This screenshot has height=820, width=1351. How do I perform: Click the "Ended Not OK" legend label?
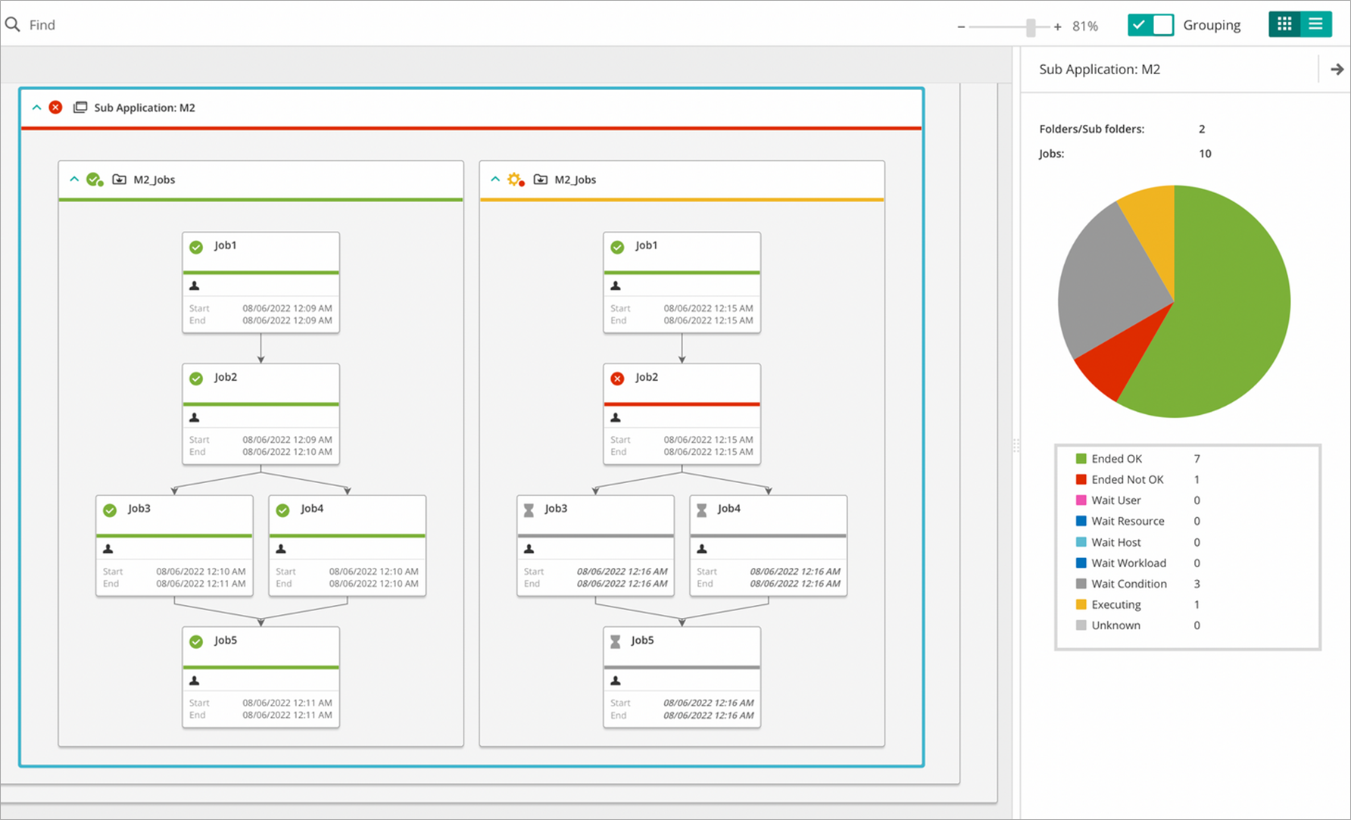pos(1128,480)
